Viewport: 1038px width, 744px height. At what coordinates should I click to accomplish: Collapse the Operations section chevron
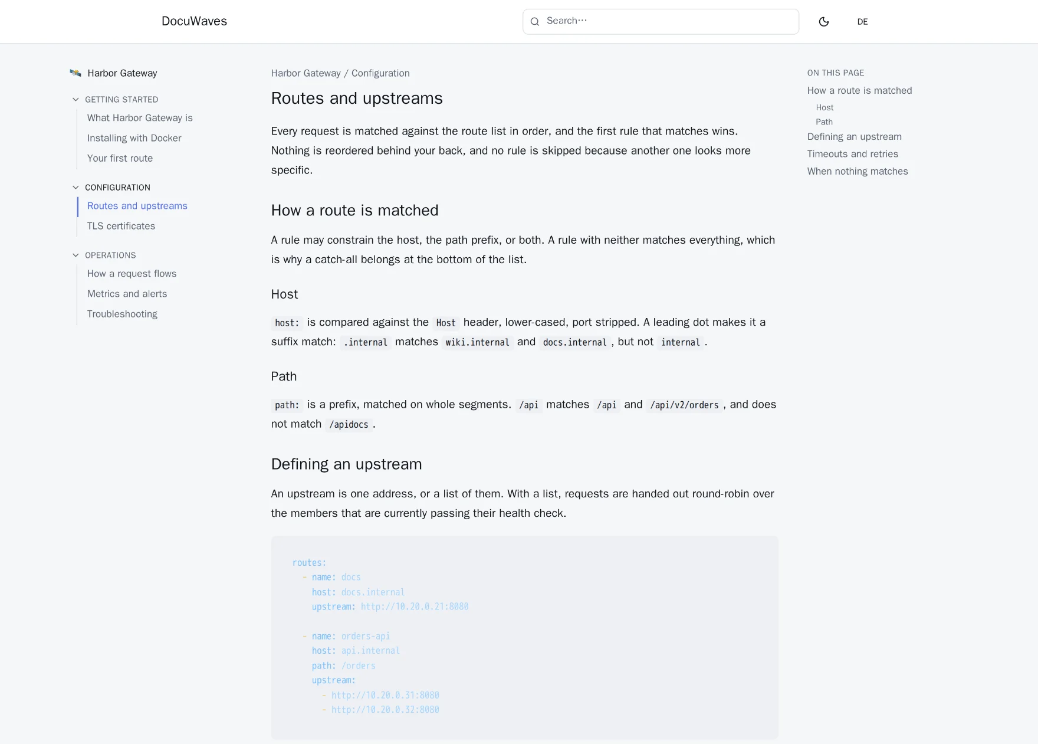75,255
